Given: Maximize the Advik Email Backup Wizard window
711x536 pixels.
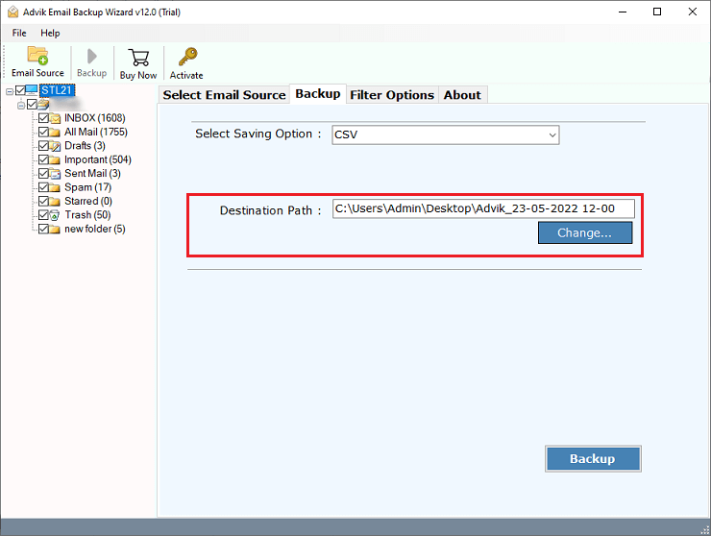Looking at the screenshot, I should pos(657,12).
